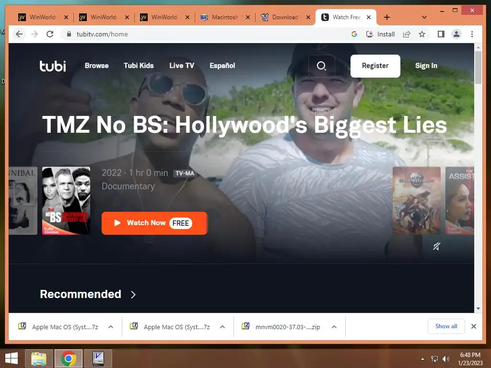Viewport: 491px width, 368px height.
Task: Click the Google icon in address bar
Action: point(354,34)
